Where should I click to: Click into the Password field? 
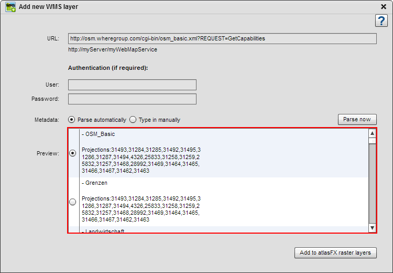pos(132,99)
